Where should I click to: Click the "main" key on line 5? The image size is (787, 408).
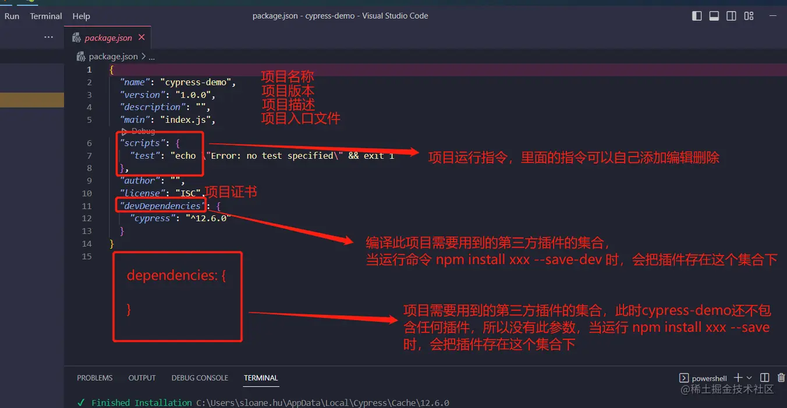tap(135, 120)
